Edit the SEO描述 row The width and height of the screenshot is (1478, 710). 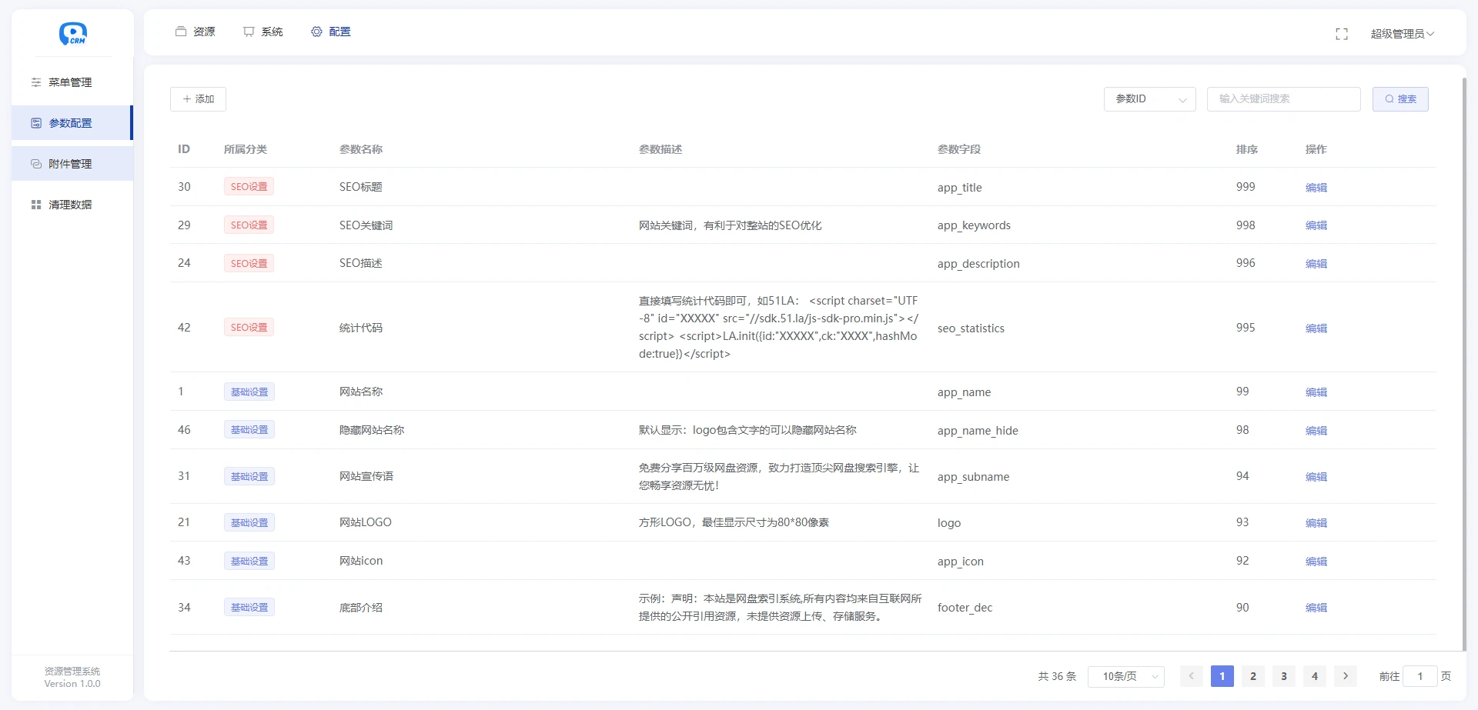[1316, 263]
